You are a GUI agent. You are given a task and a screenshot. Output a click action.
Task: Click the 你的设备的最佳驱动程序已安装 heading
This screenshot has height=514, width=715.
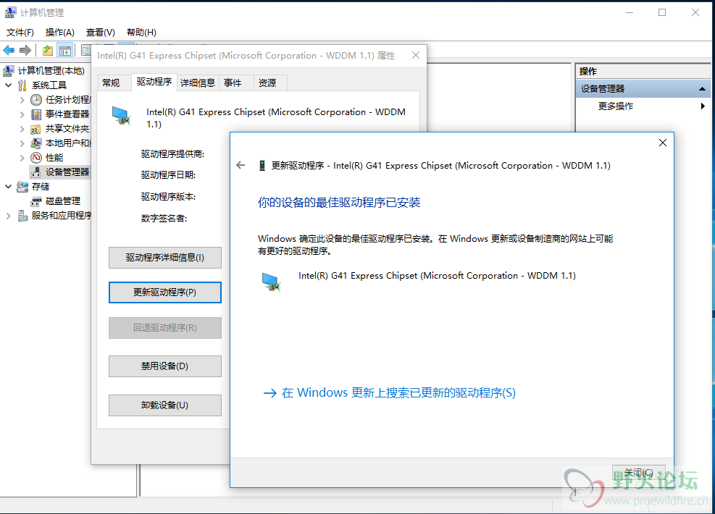[x=339, y=202]
